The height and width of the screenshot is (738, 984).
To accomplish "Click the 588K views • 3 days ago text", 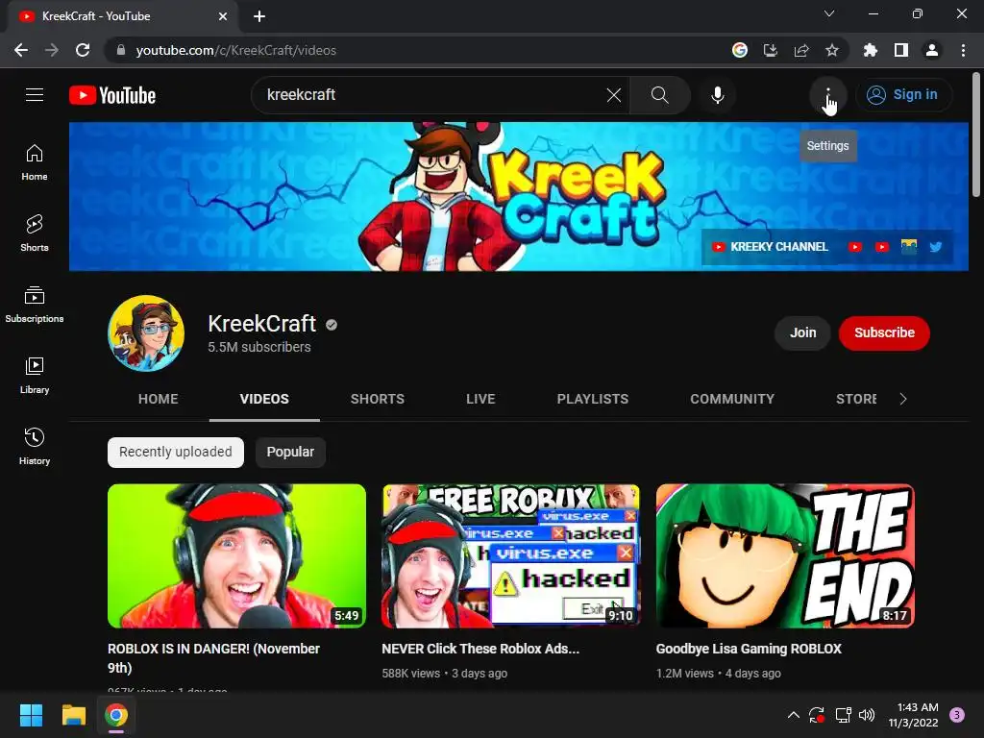I will [444, 674].
